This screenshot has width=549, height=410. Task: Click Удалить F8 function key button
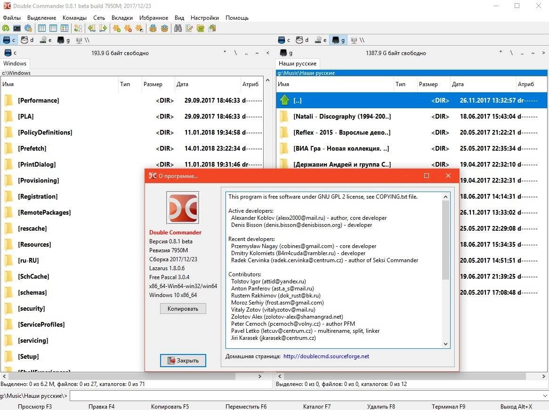pos(381,407)
